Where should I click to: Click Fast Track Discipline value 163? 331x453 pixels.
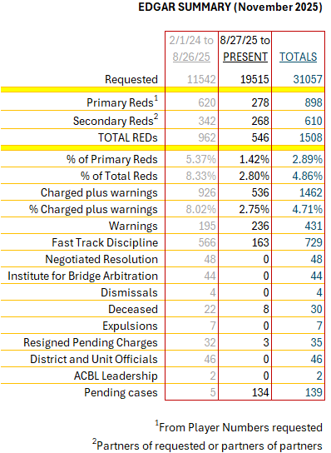pos(260,242)
